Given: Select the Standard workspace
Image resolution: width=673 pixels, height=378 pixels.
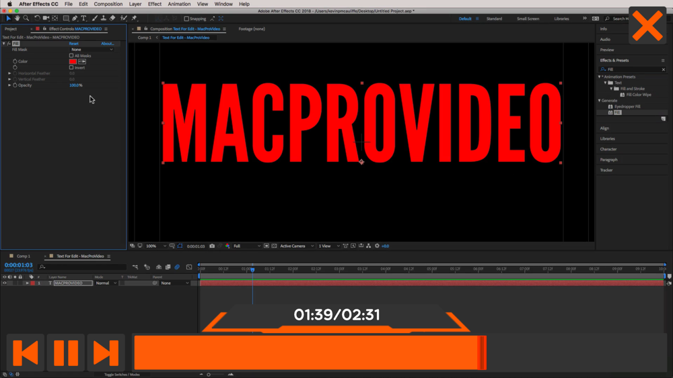Looking at the screenshot, I should pyautogui.click(x=494, y=19).
